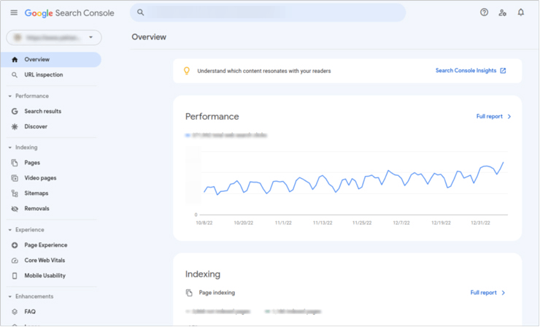This screenshot has width=540, height=327.
Task: Open Search Console Insights link
Action: (x=466, y=71)
